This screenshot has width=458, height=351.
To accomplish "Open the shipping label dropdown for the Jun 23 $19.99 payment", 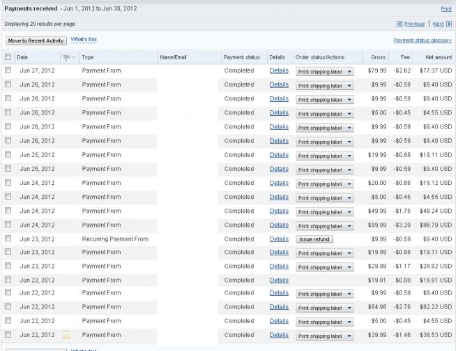I will point(325,253).
